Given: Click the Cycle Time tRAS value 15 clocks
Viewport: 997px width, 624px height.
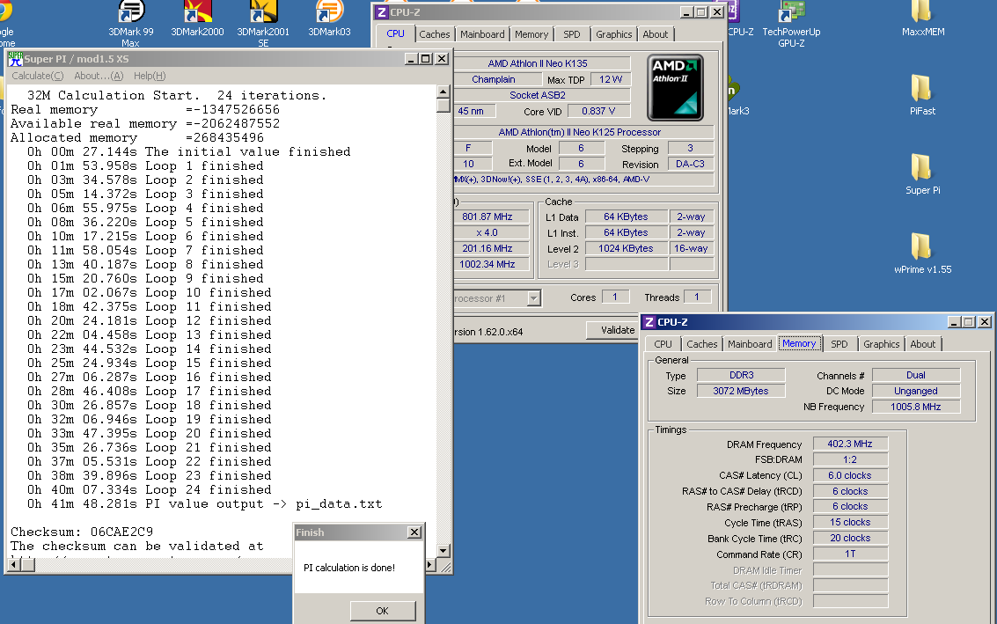Looking at the screenshot, I should click(x=850, y=522).
